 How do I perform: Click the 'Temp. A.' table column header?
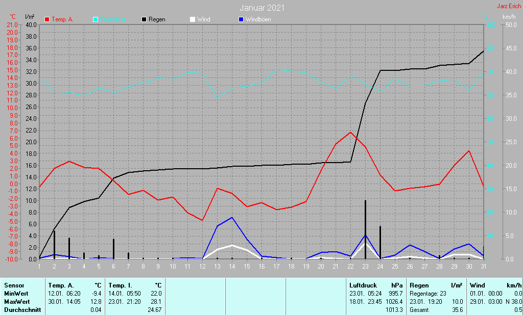(61, 285)
